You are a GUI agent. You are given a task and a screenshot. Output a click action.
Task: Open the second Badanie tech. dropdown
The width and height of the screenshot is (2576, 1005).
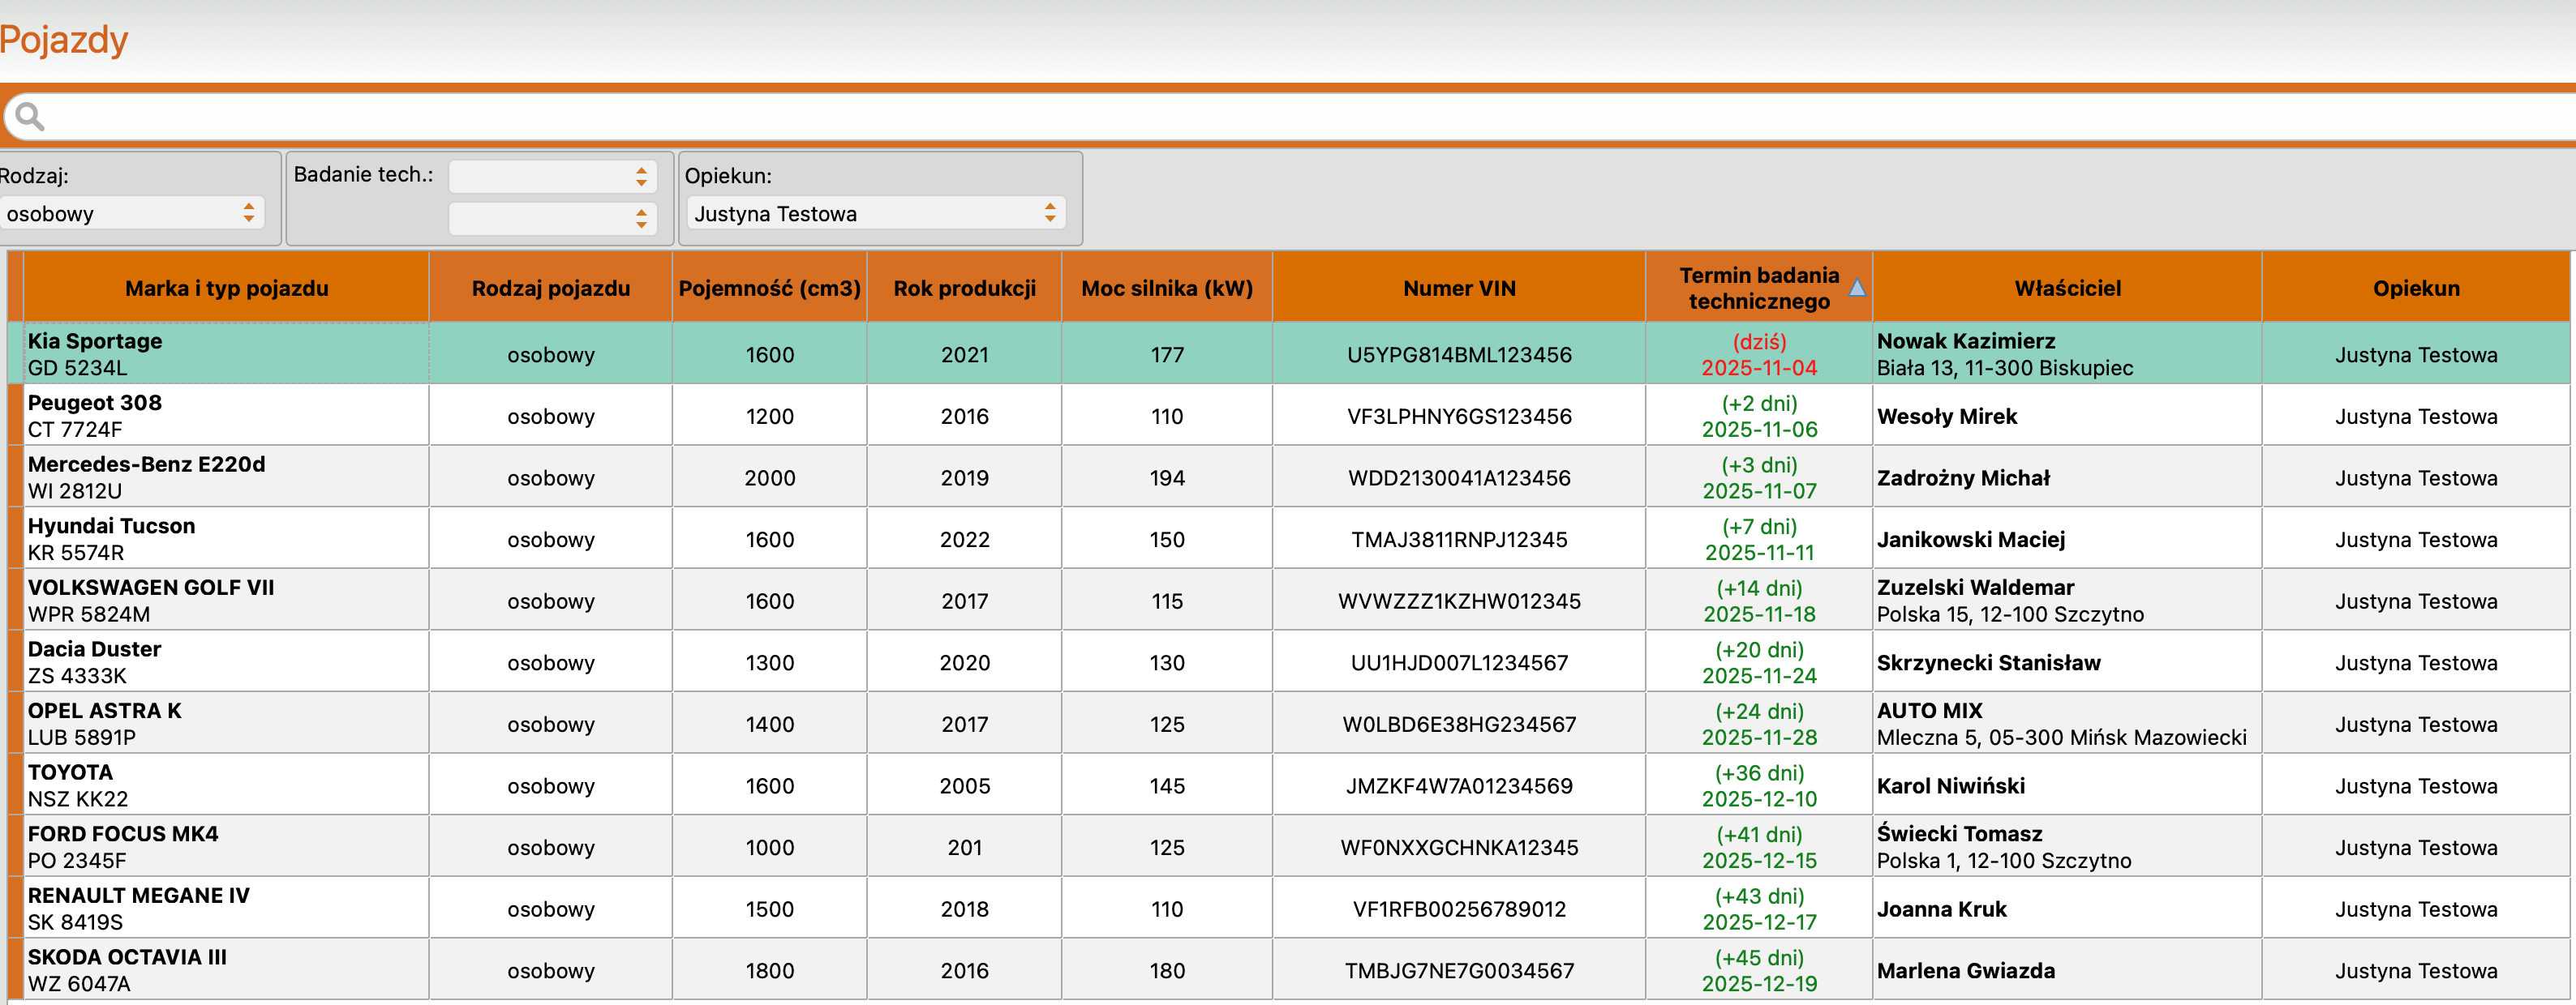pos(552,218)
